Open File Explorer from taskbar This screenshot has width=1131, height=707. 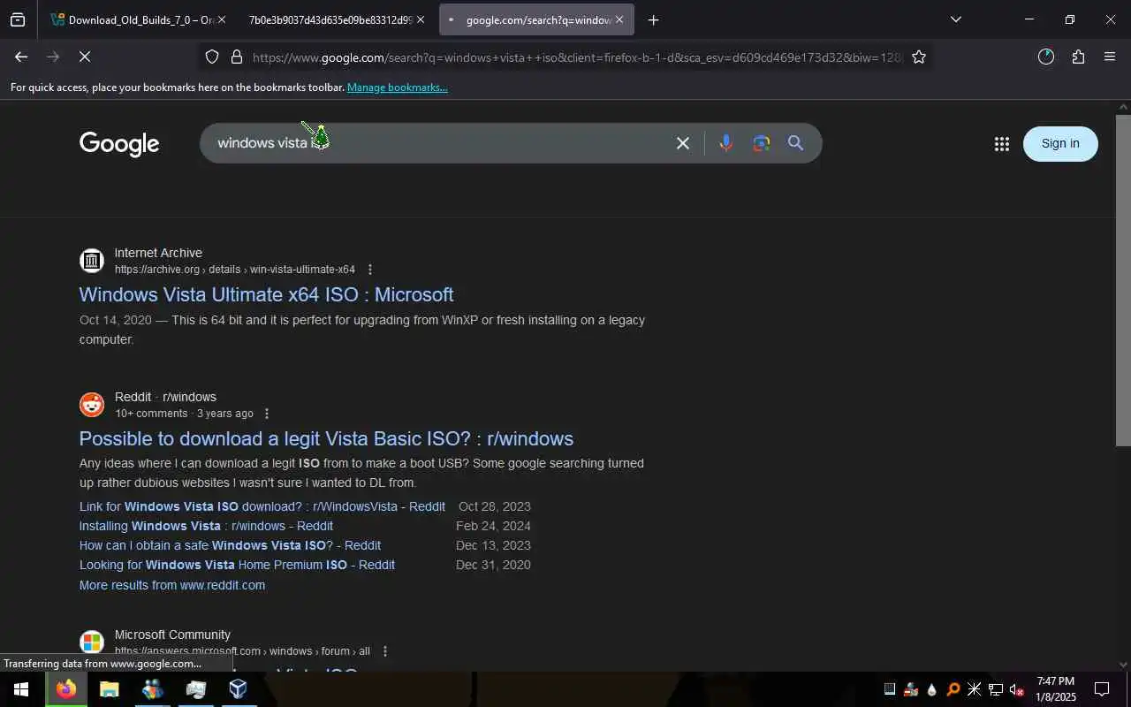click(x=110, y=689)
